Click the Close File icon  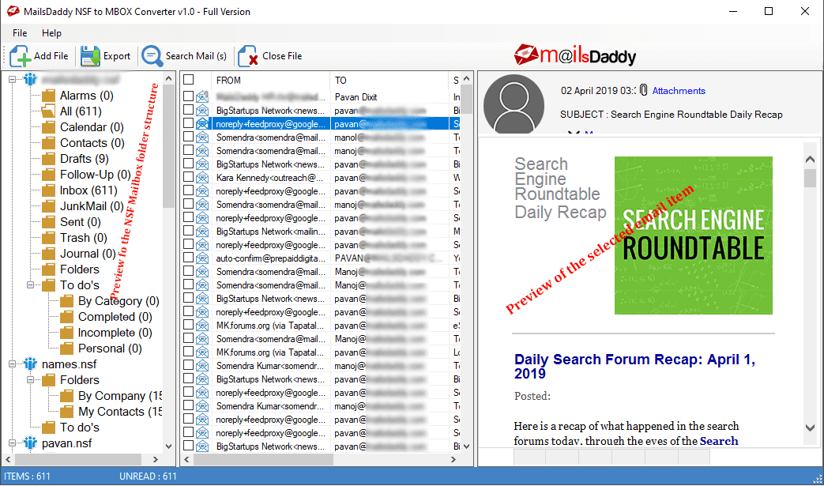click(248, 56)
